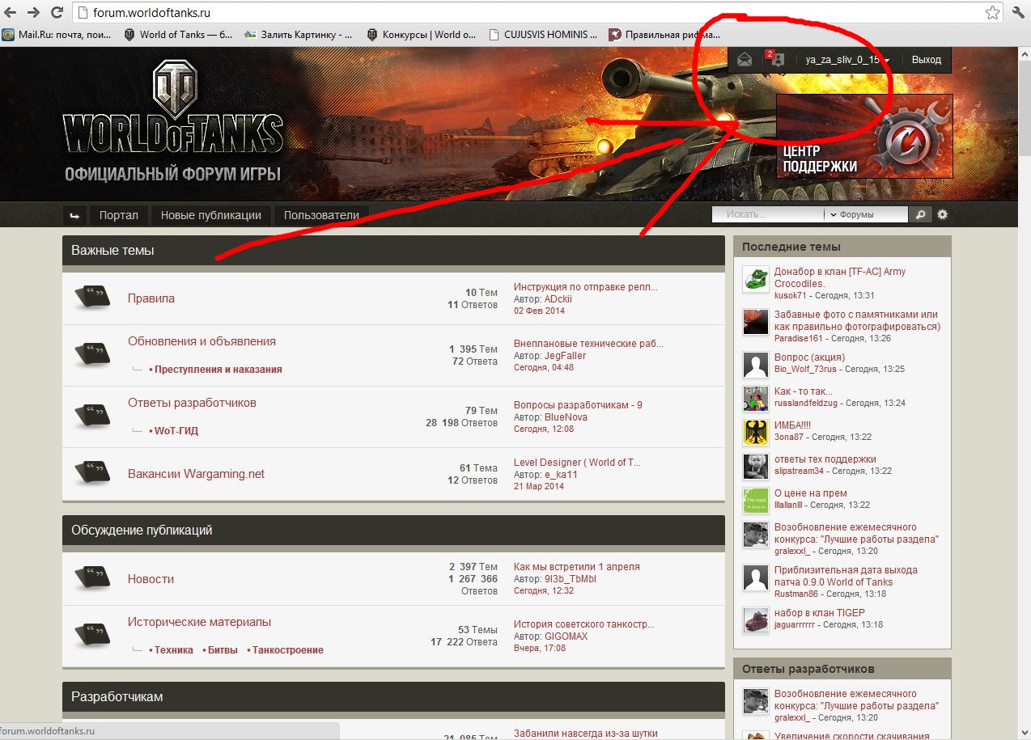1031x740 pixels.
Task: Open the Залить Картинку bookmark
Action: (299, 35)
